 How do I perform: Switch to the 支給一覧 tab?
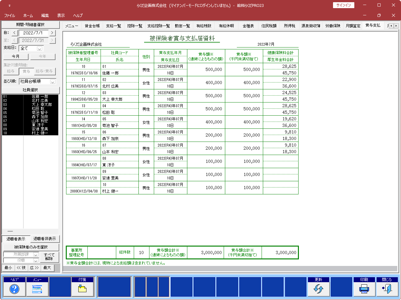pos(113,26)
